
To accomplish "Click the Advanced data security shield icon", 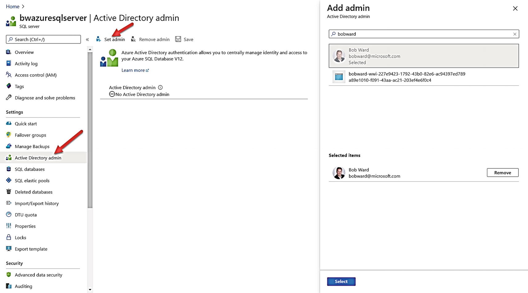I will [9, 275].
